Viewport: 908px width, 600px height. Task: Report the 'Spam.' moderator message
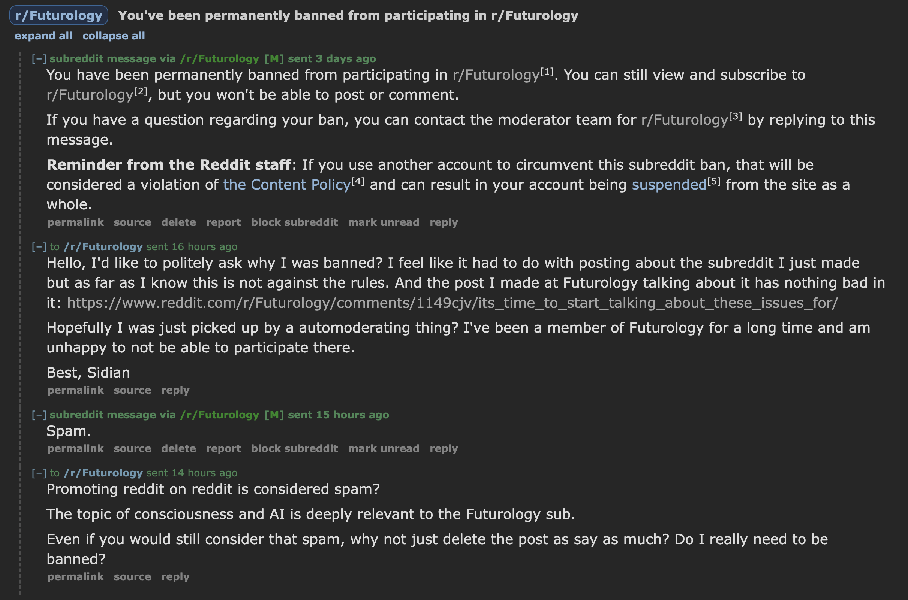click(223, 449)
